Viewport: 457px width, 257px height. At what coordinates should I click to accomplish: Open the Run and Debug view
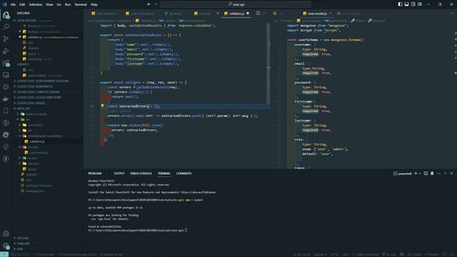pyautogui.click(x=6, y=51)
